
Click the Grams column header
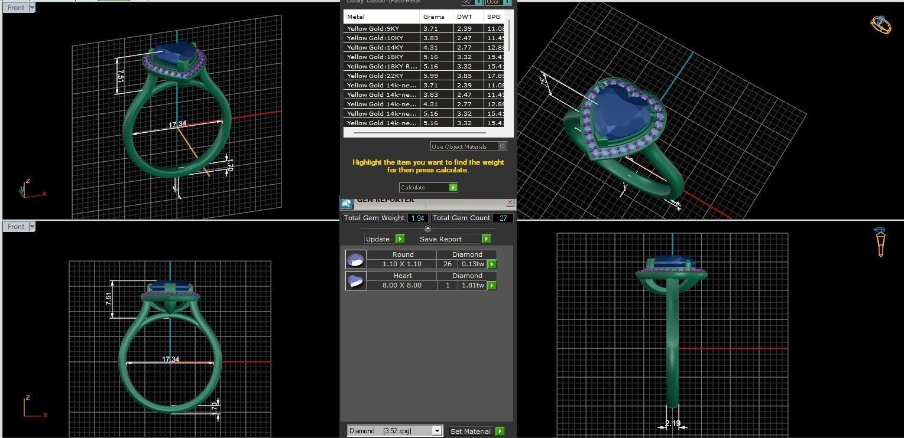tap(437, 17)
